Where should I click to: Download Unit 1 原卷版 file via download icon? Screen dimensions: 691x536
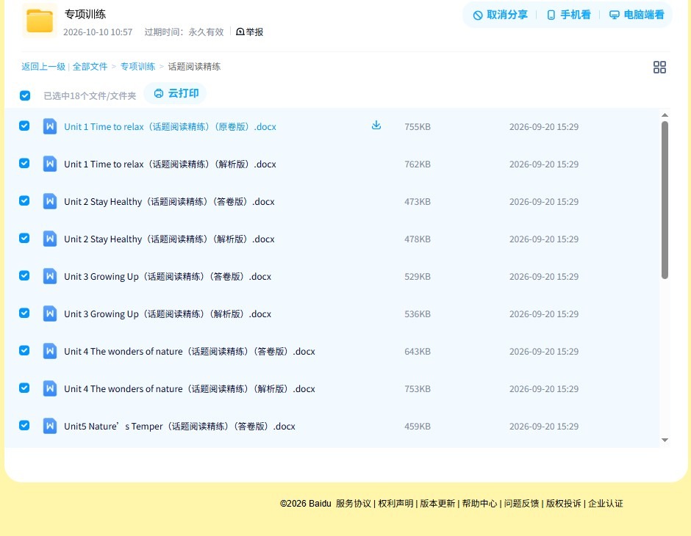(x=376, y=126)
